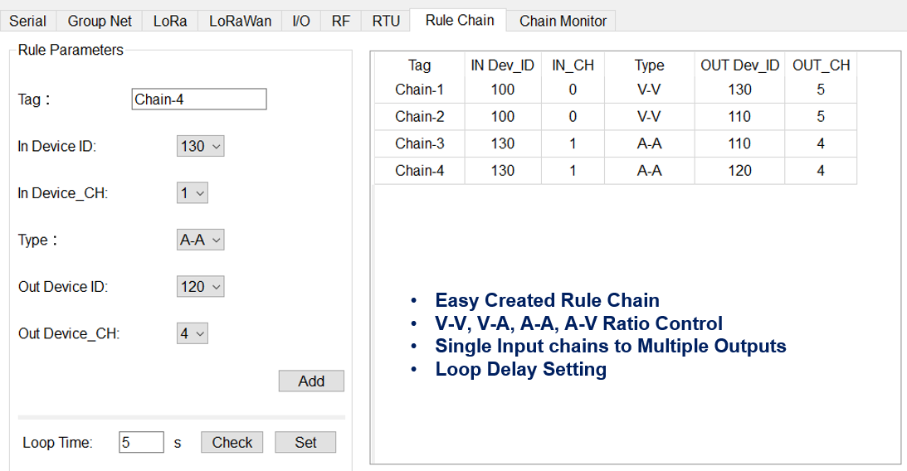
Task: Select the RTU tab
Action: tap(386, 22)
